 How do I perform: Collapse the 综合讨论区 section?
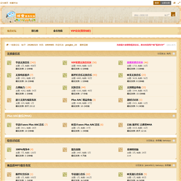174,141
